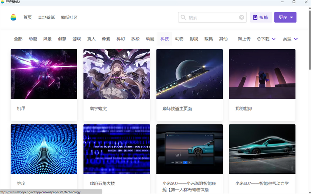Click the 机甲 wallpaper title
The image size is (311, 194).
click(x=21, y=109)
